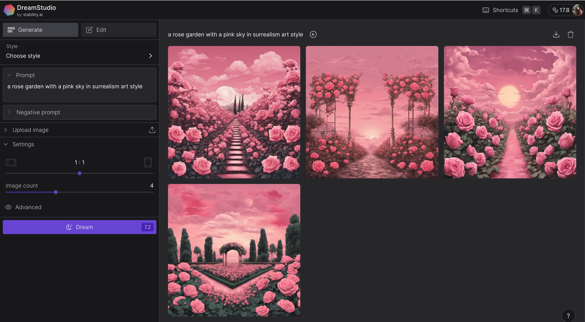
Task: Expand the Upload image section
Action: [6, 130]
